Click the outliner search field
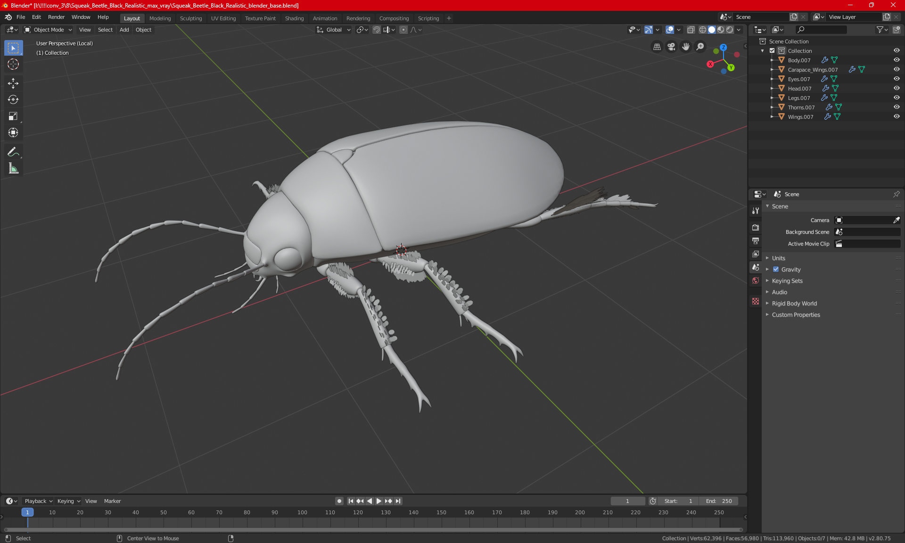 click(x=821, y=30)
